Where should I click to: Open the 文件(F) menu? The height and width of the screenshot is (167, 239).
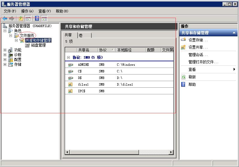(x=10, y=11)
